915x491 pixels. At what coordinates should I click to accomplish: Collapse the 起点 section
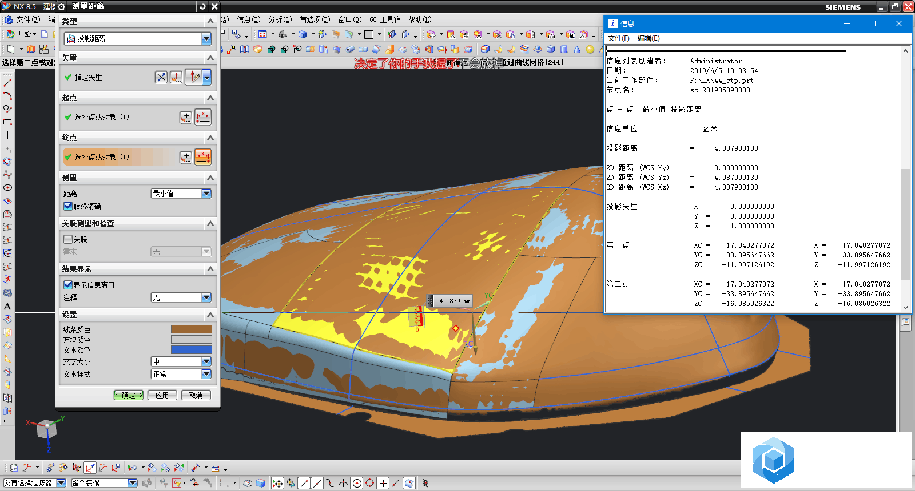[210, 98]
